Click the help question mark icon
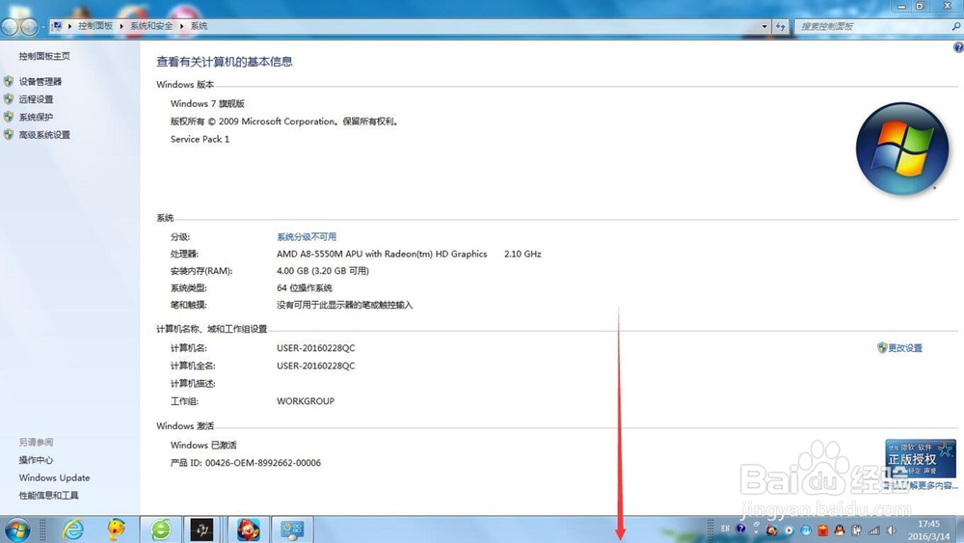Image resolution: width=964 pixels, height=543 pixels. [958, 47]
